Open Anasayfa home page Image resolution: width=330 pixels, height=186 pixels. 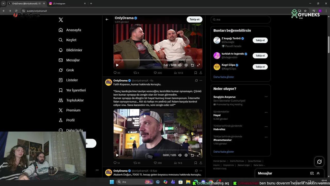70,30
